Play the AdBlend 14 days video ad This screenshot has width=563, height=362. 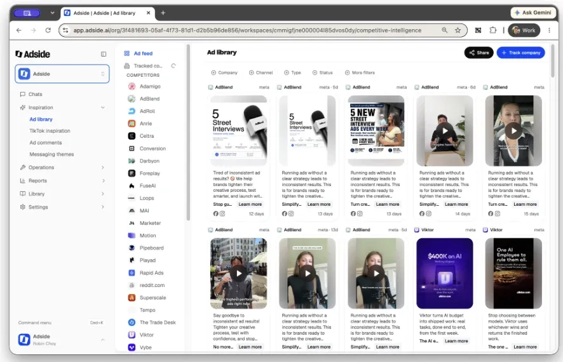point(445,131)
